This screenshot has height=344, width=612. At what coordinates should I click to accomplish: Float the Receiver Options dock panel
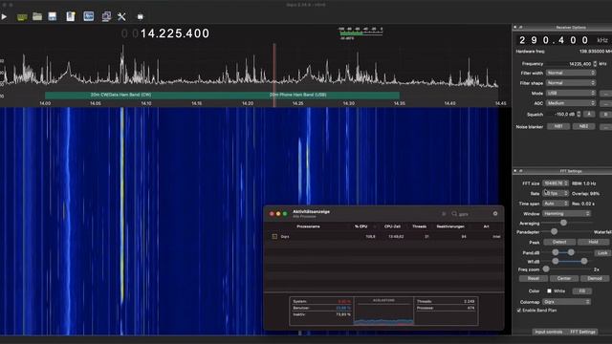(x=520, y=28)
